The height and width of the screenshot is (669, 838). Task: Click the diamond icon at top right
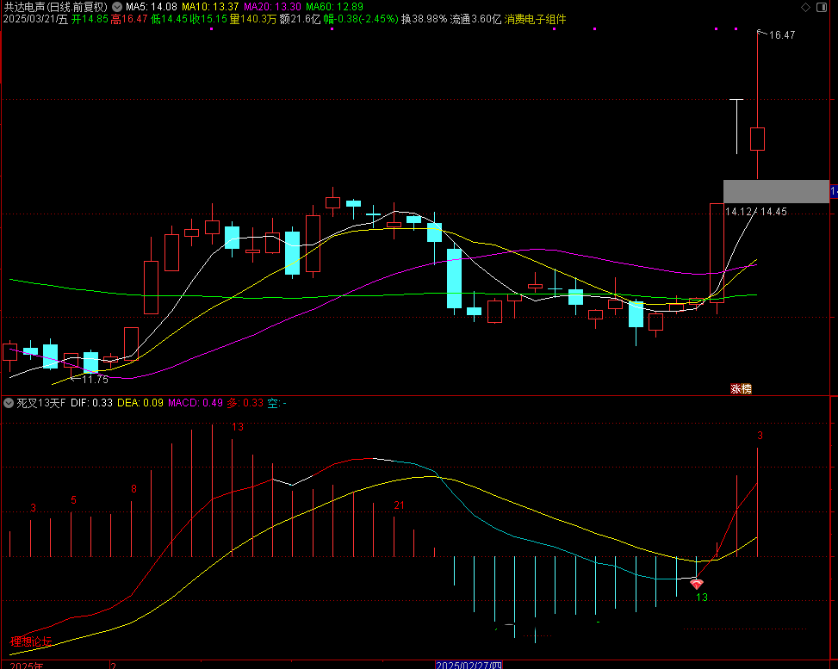click(805, 7)
